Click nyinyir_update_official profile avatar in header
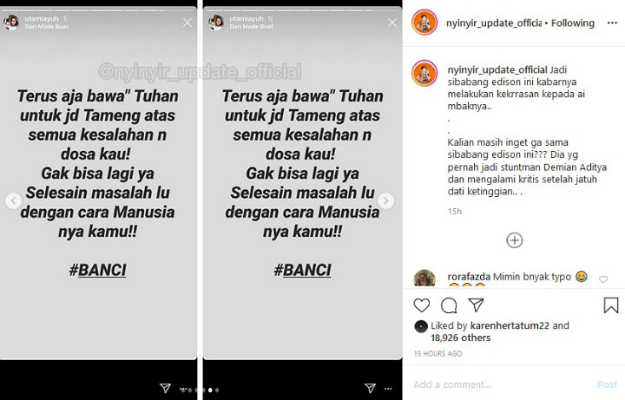 424,23
